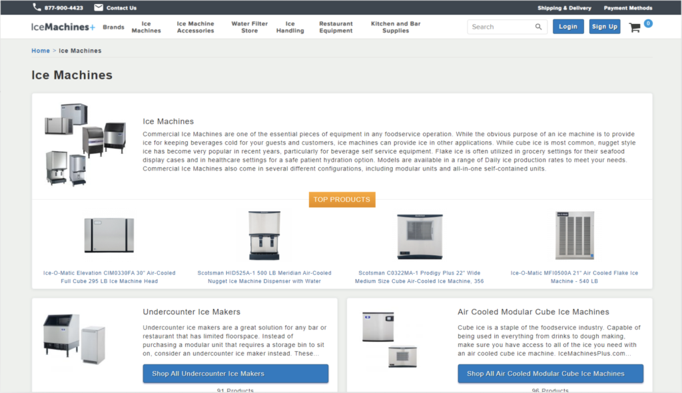The width and height of the screenshot is (682, 393).
Task: Go to Home breadcrumb link
Action: 41,51
